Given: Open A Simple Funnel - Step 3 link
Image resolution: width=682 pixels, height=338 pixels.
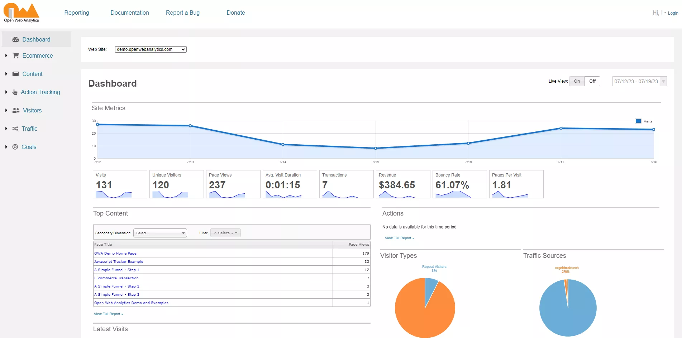Looking at the screenshot, I should [x=116, y=294].
